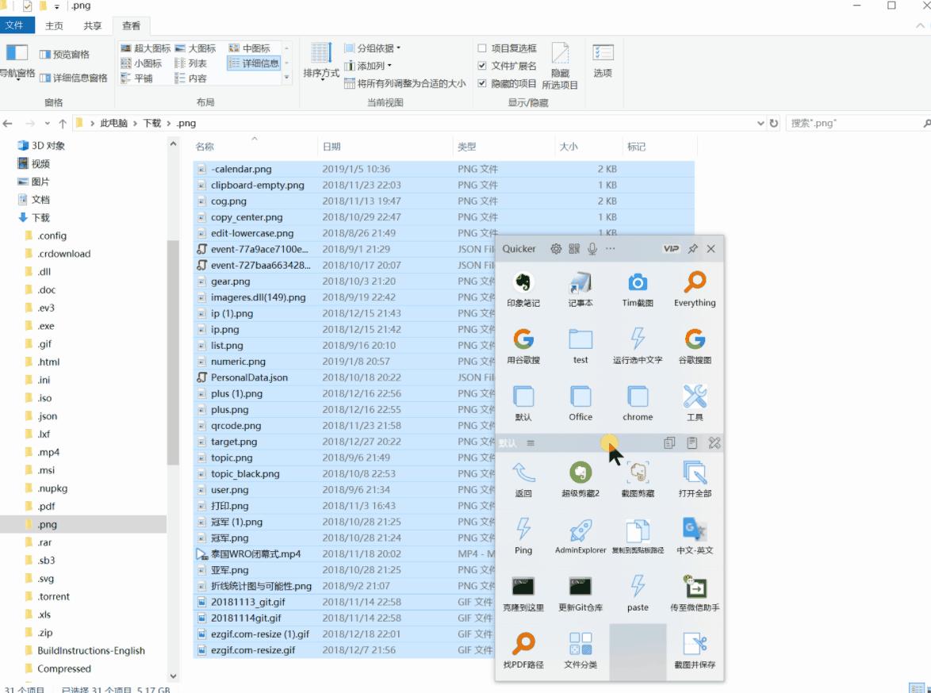Image resolution: width=931 pixels, height=693 pixels.
Task: Switch to the 主页 ribbon tab
Action: 54,25
